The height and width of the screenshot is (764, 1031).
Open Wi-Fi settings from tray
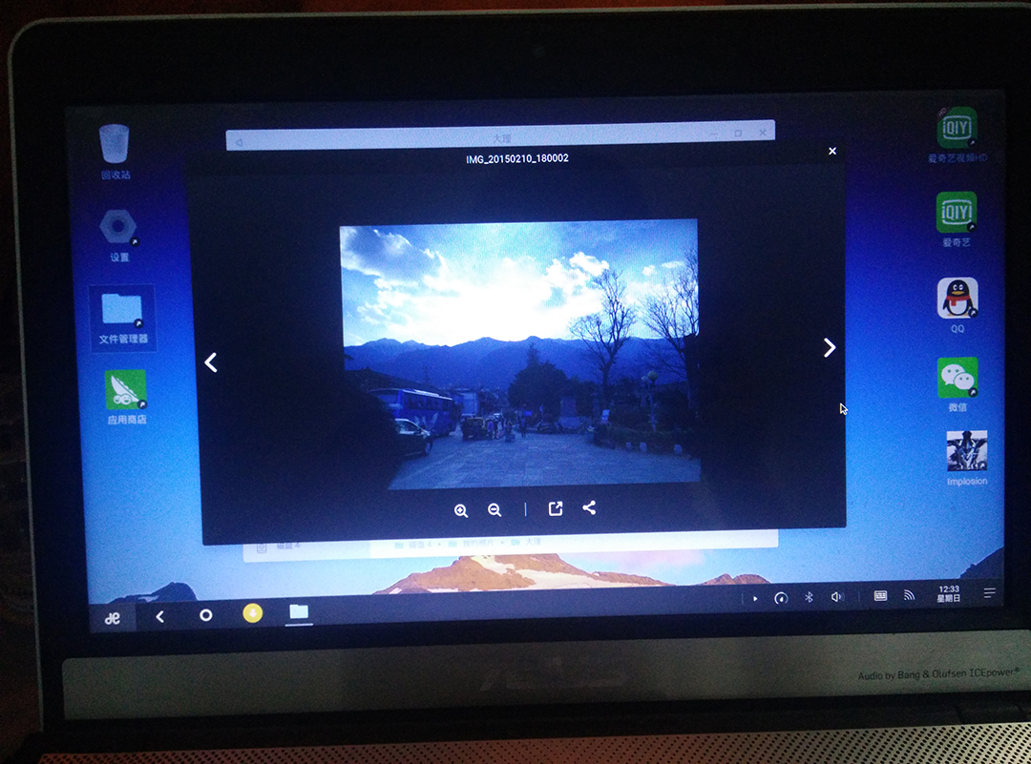click(x=910, y=594)
